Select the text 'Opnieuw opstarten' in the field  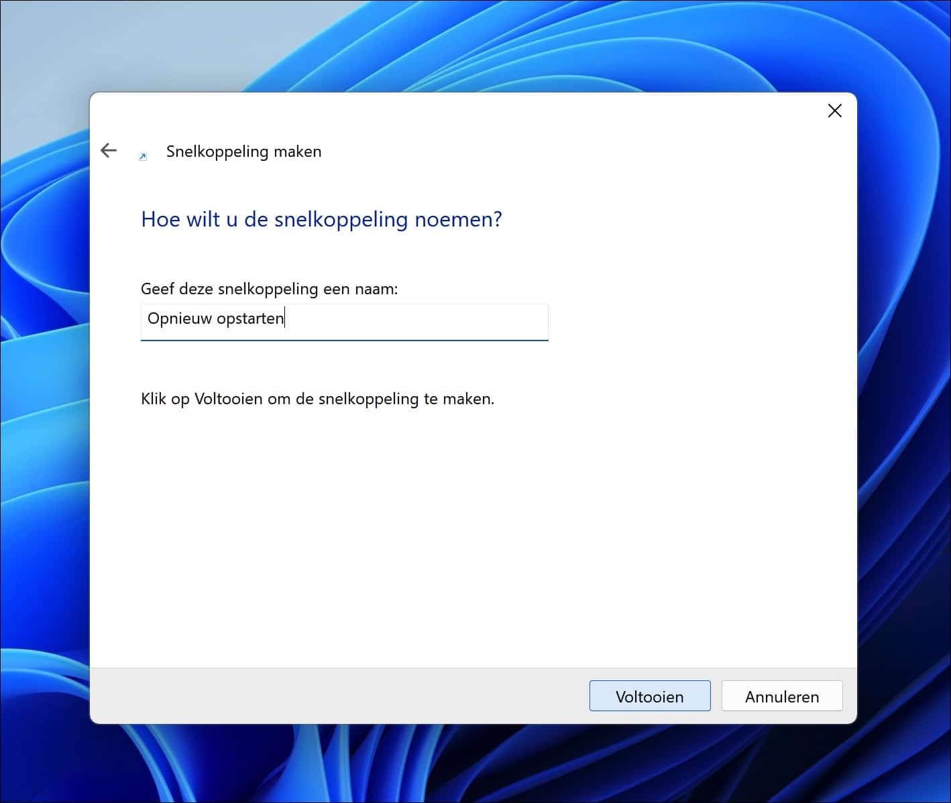coord(215,318)
